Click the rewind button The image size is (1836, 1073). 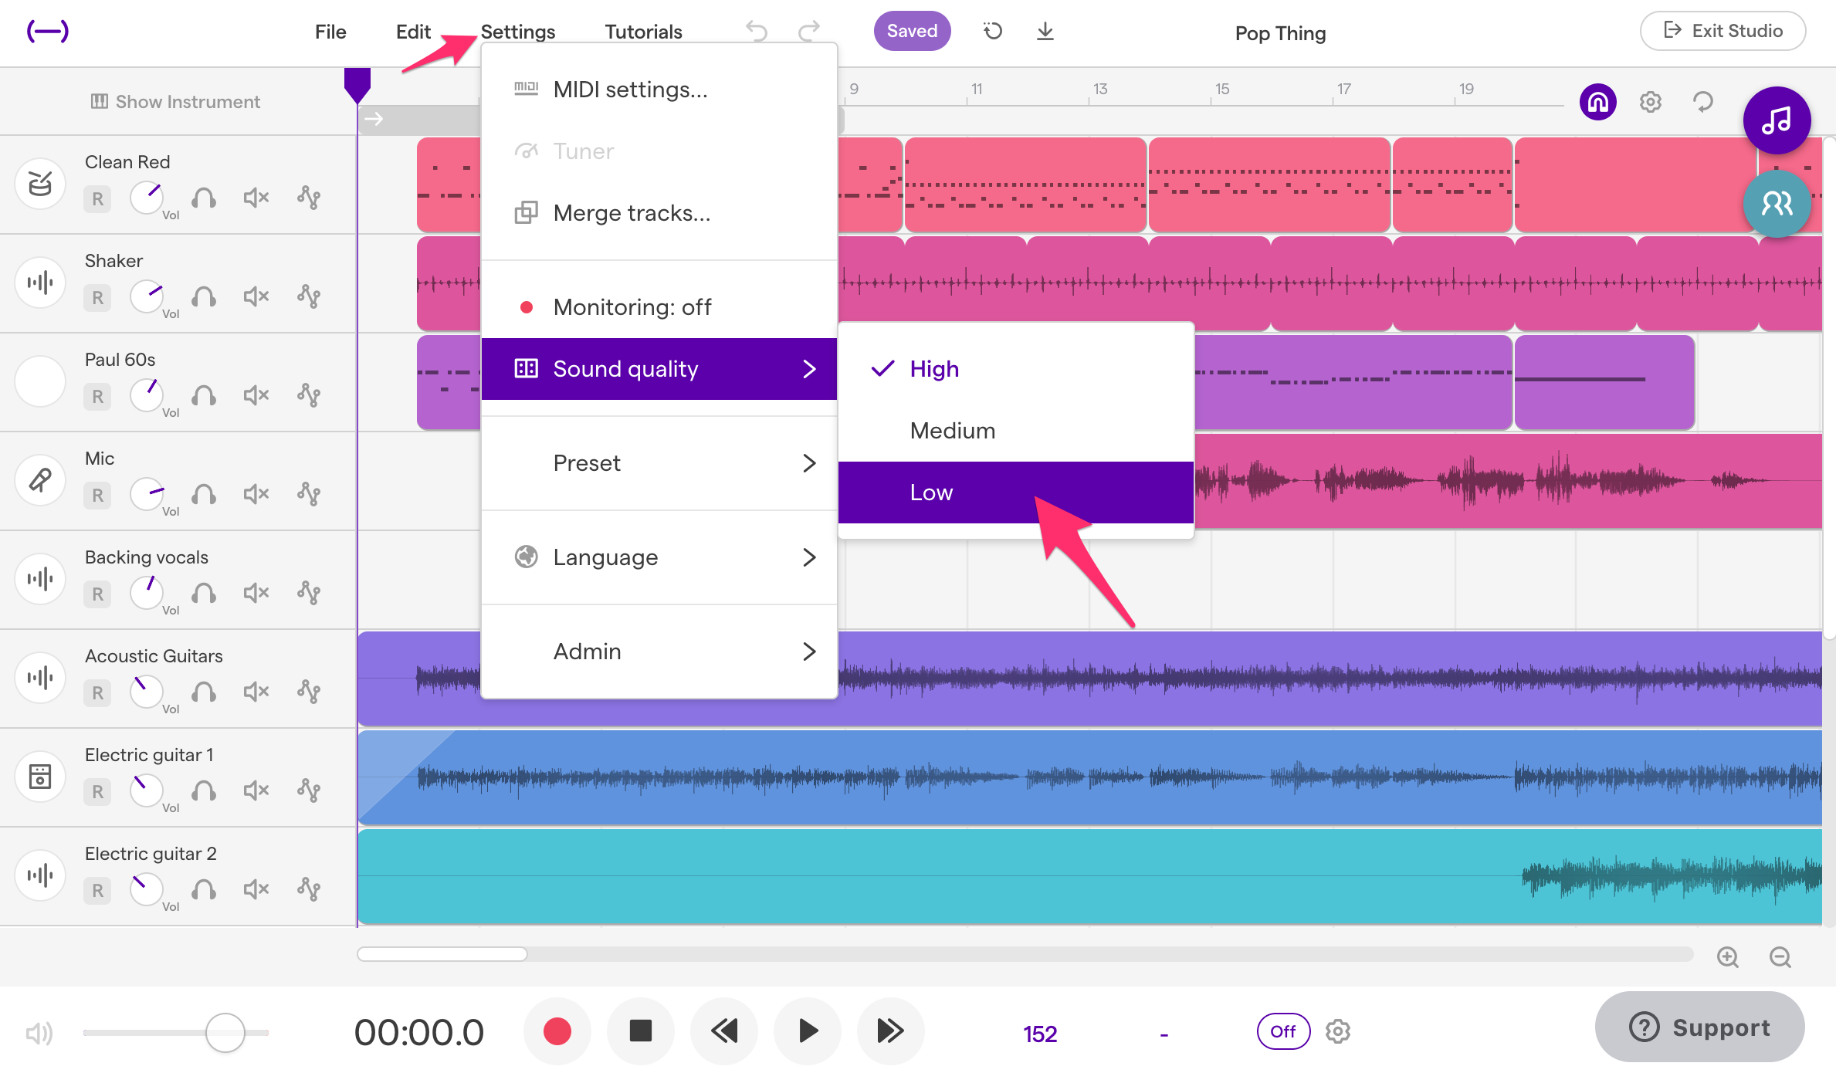(x=724, y=1031)
